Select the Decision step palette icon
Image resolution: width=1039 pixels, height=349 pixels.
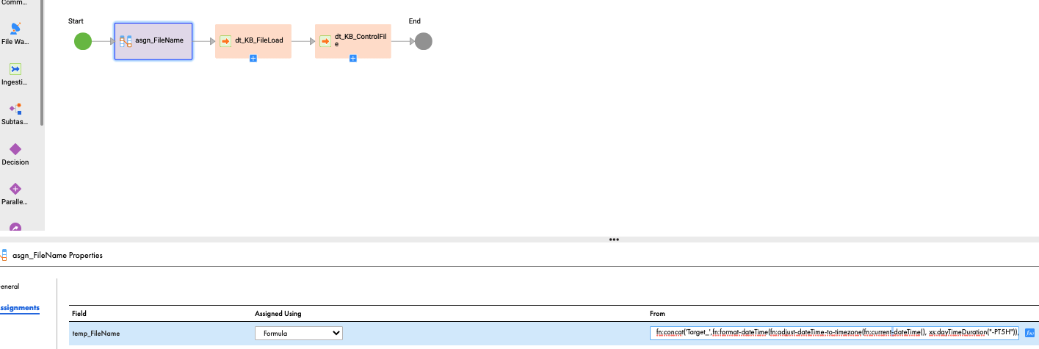[15, 149]
